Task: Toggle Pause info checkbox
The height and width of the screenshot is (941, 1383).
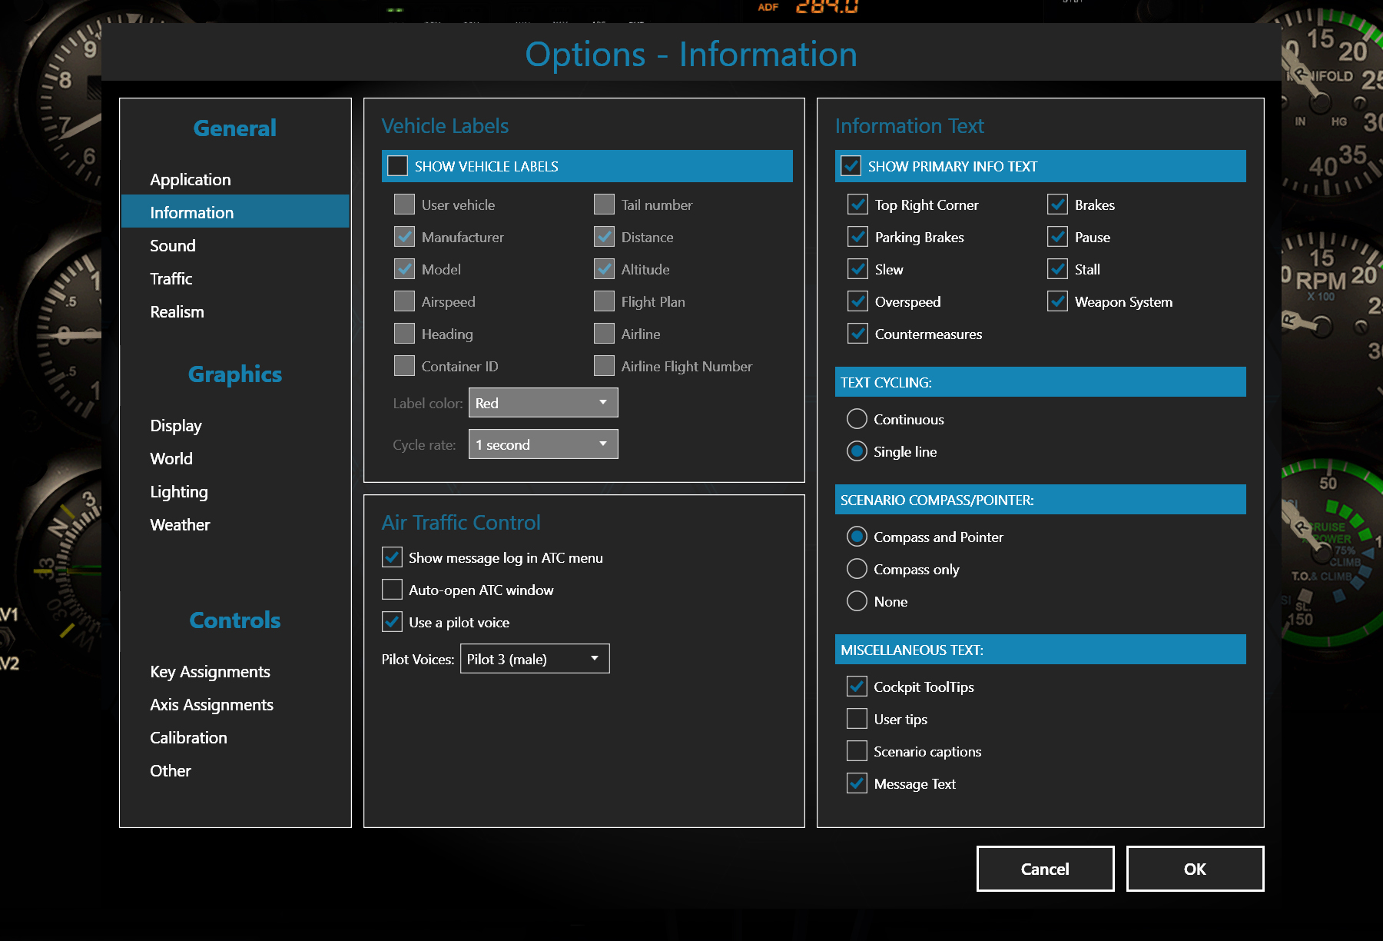Action: (1057, 237)
